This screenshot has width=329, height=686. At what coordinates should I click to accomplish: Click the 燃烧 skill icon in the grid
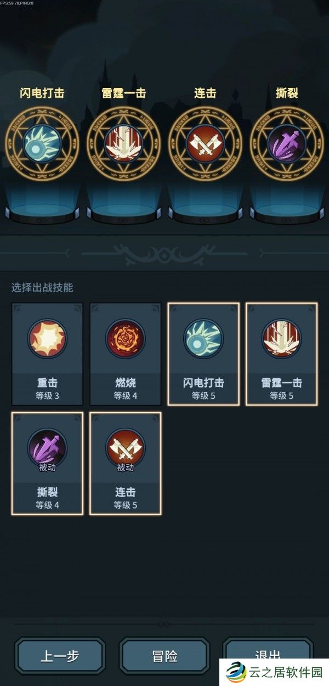[125, 339]
